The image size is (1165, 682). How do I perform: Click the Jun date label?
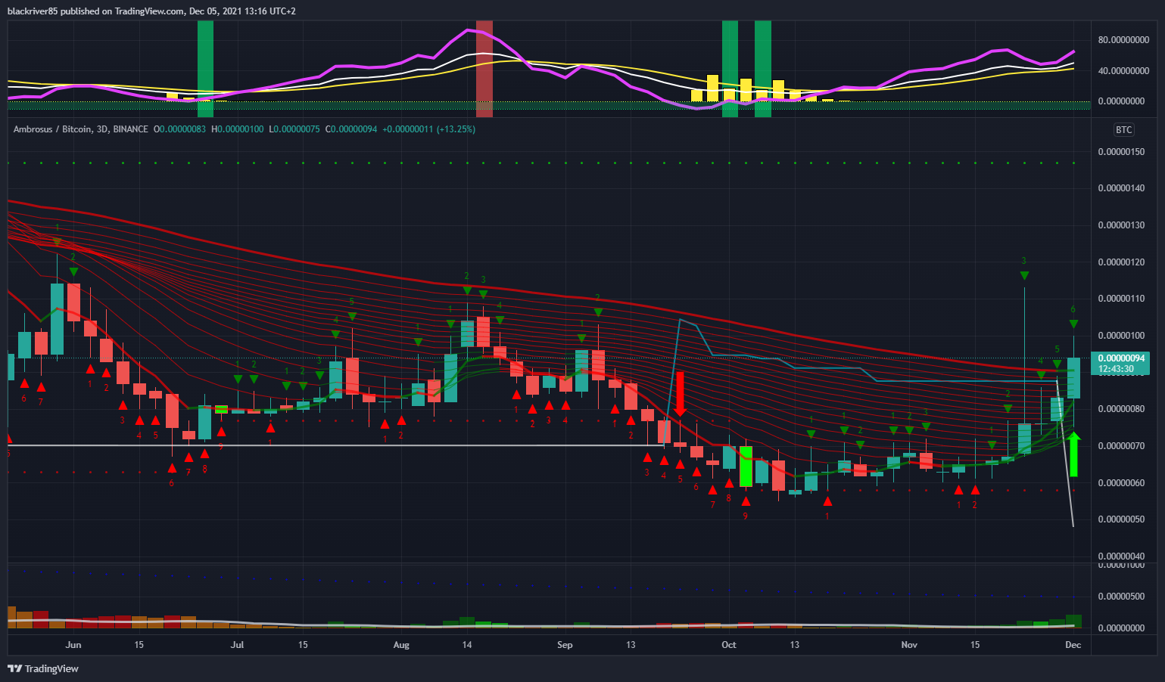73,645
